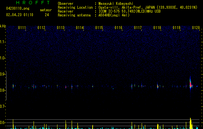203x129 pixels.
Task: Click the date stamp 02.04.23 01:10
Action: coord(20,15)
